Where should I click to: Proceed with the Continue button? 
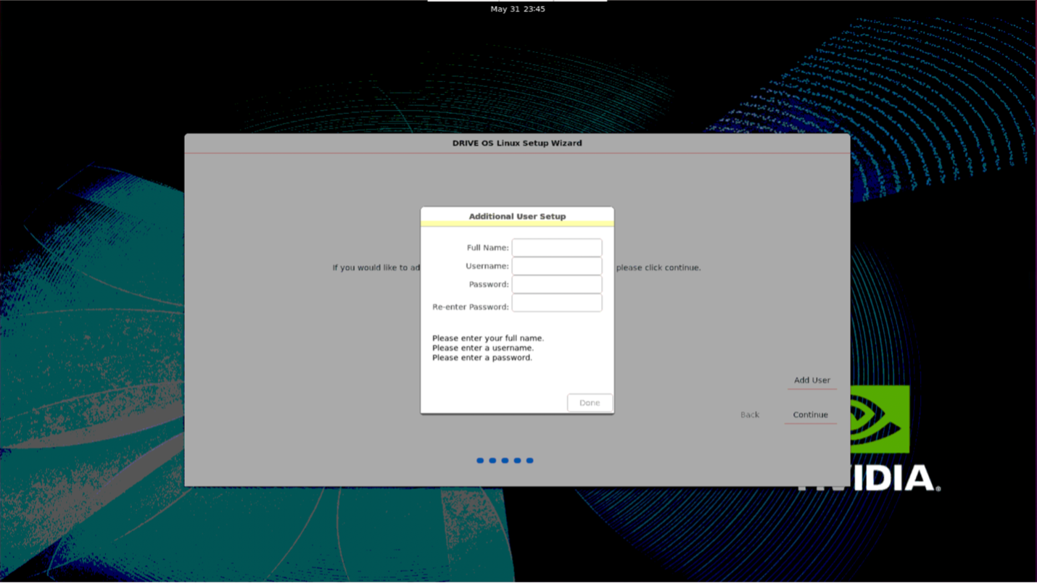coord(810,415)
